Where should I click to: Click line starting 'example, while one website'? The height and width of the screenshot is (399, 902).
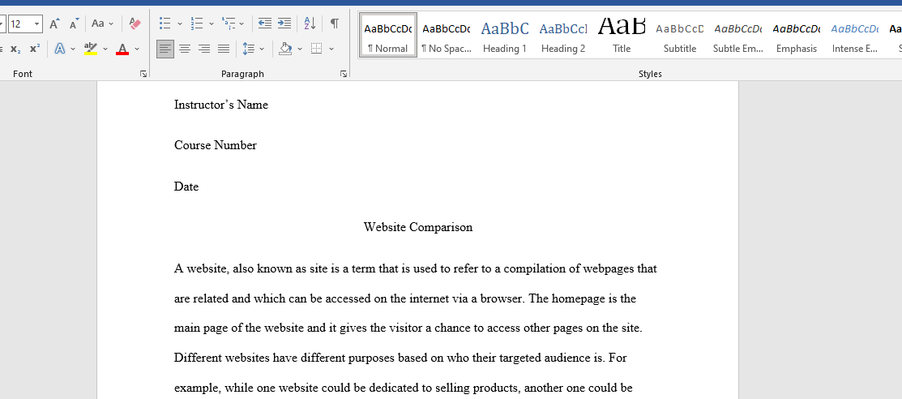(404, 388)
